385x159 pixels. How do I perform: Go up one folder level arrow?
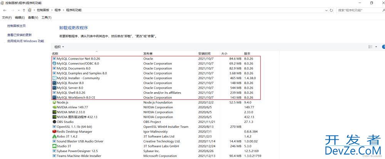[24, 10]
